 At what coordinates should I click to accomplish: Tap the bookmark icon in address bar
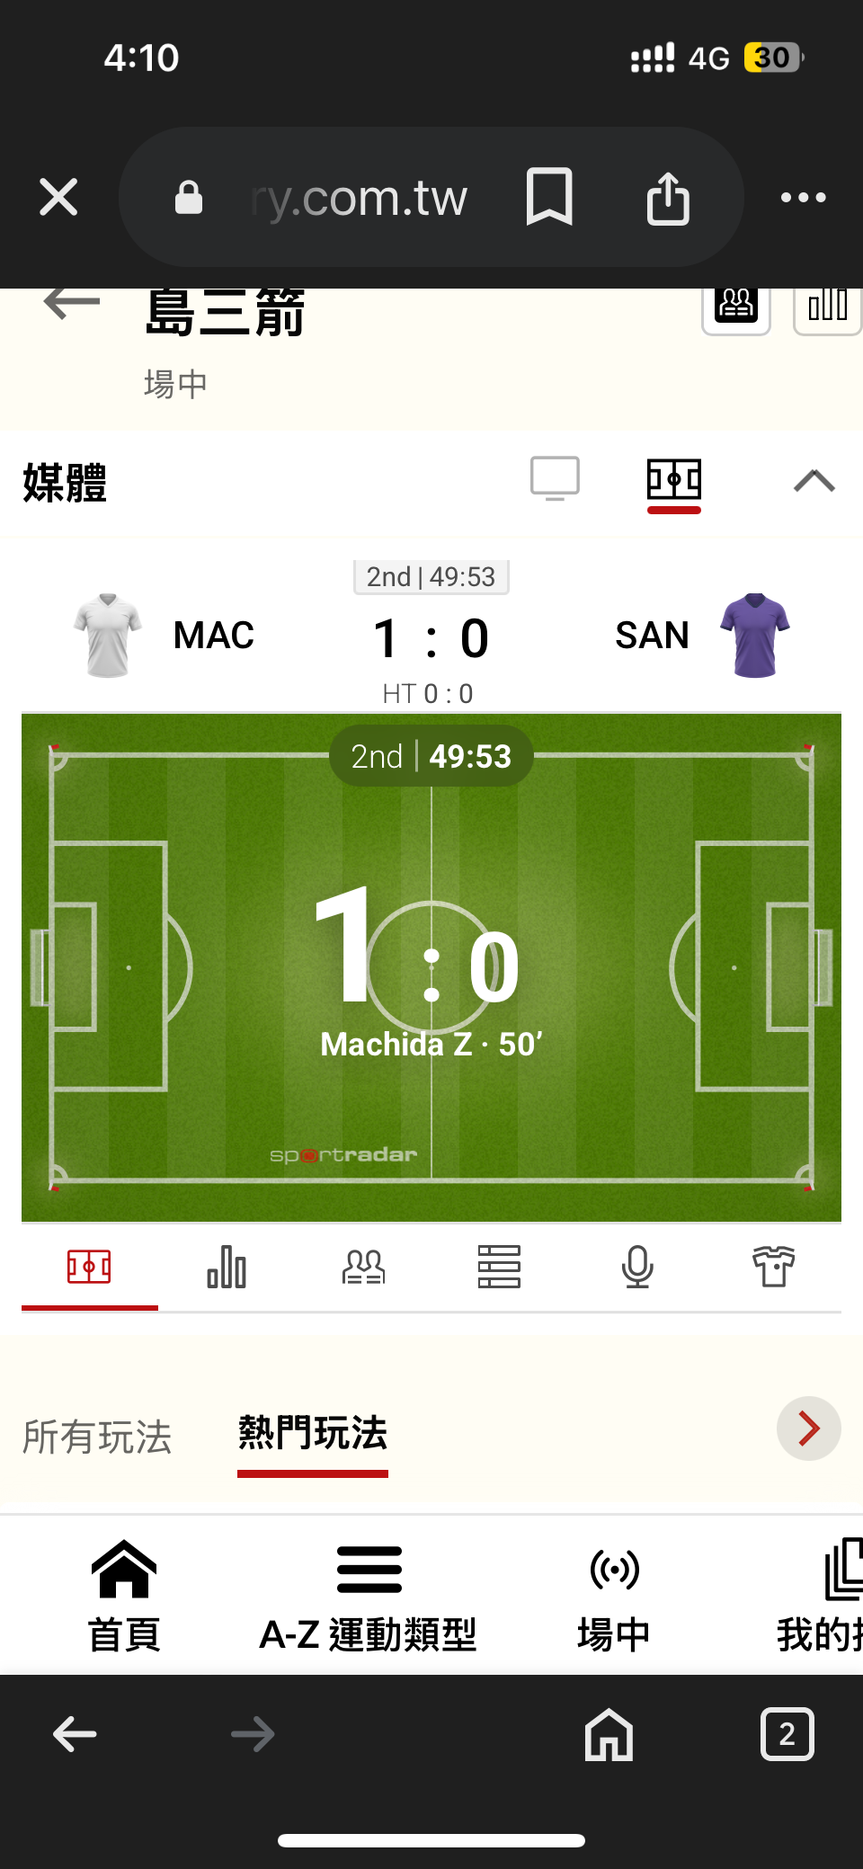pos(548,197)
